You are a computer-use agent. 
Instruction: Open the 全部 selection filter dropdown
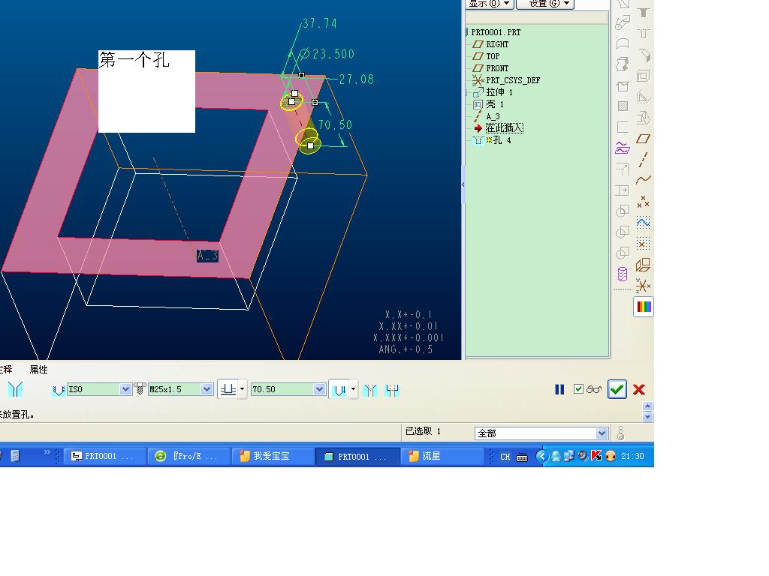coord(602,433)
